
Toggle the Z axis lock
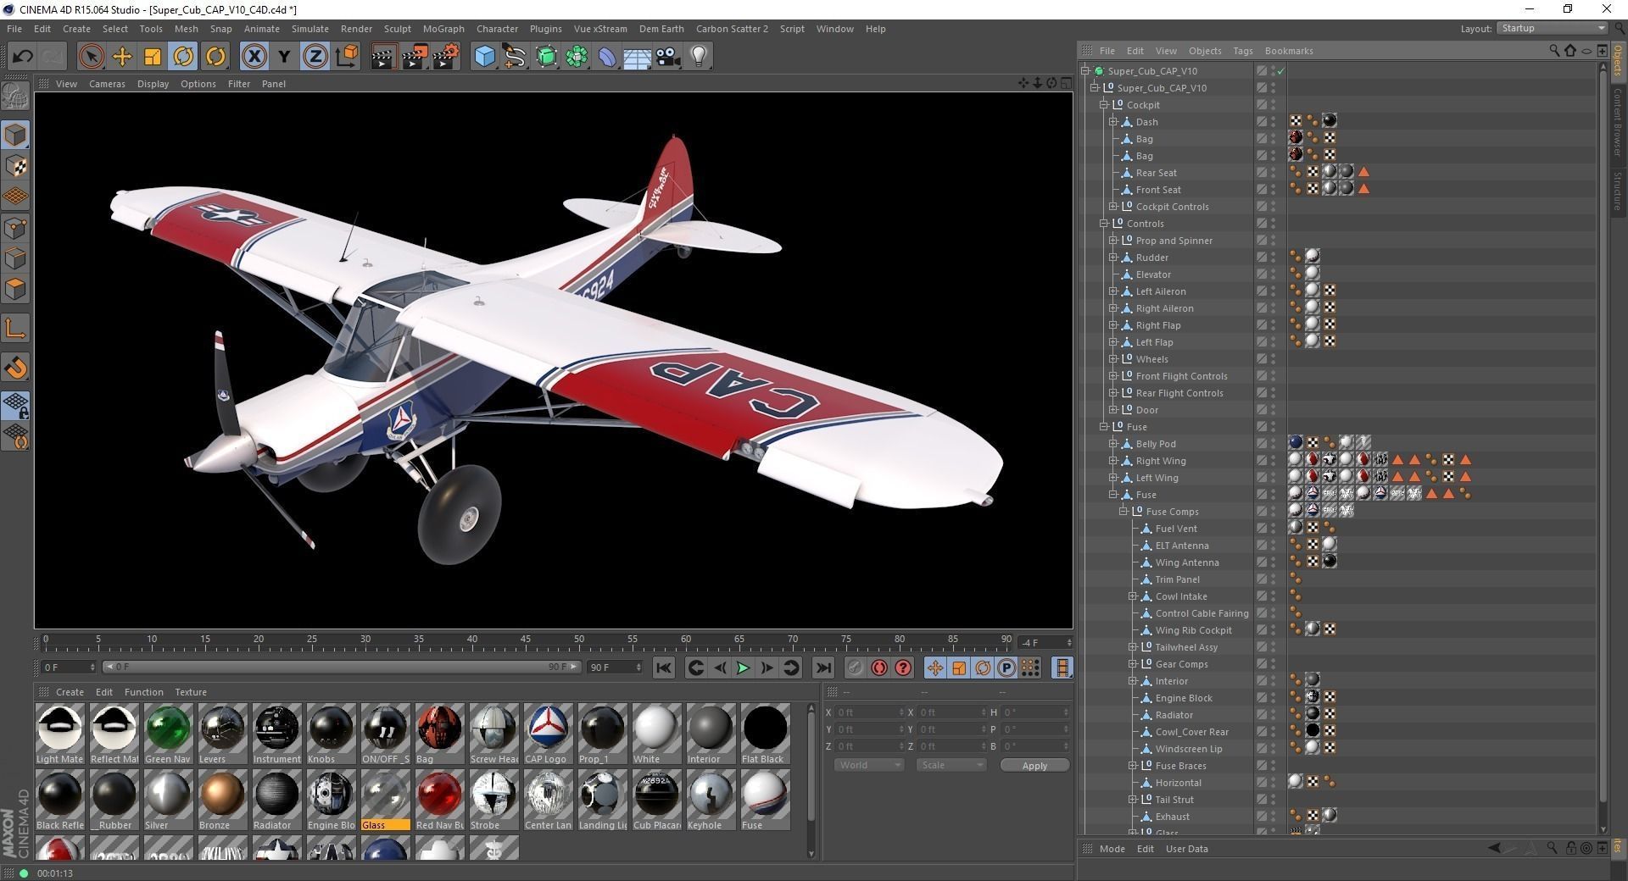click(x=315, y=57)
